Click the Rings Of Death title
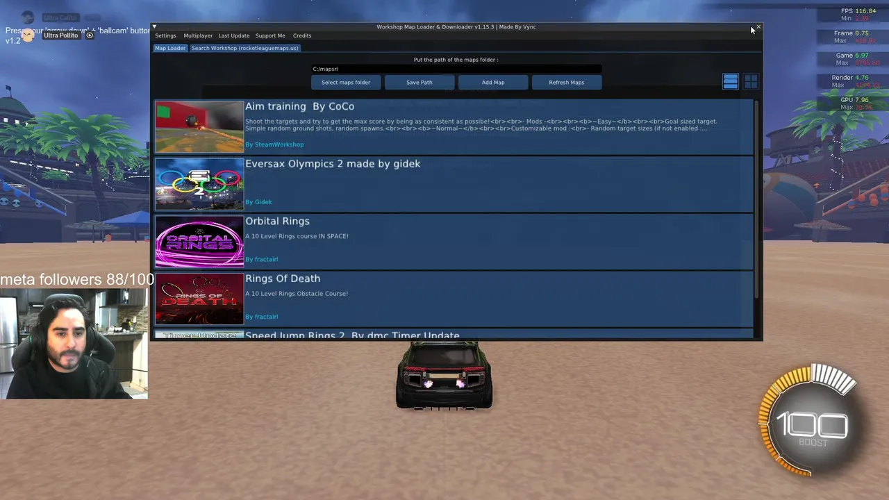The image size is (889, 500). click(283, 278)
